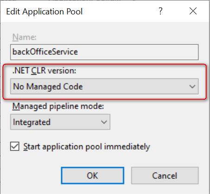Open the .NET CLR version dropdown

pyautogui.click(x=104, y=86)
